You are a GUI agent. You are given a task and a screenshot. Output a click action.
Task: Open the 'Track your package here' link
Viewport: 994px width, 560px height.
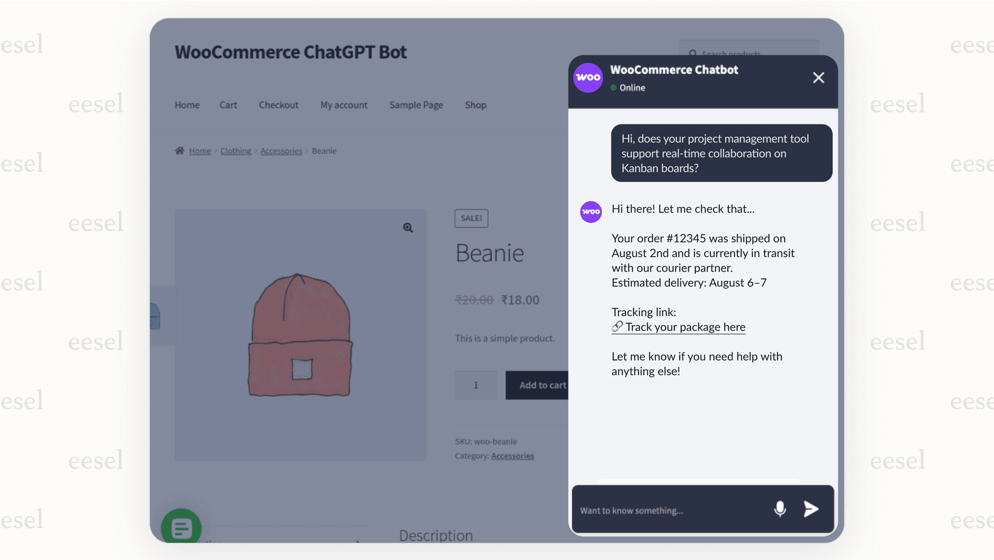[x=685, y=327]
